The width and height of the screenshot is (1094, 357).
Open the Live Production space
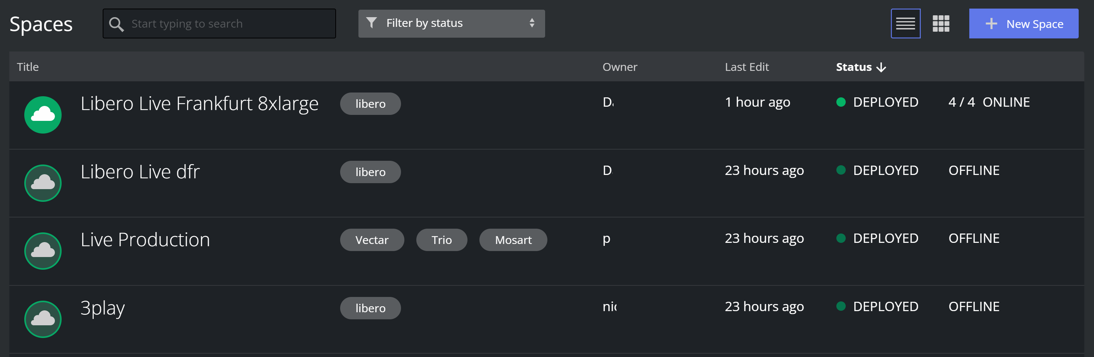click(x=145, y=240)
